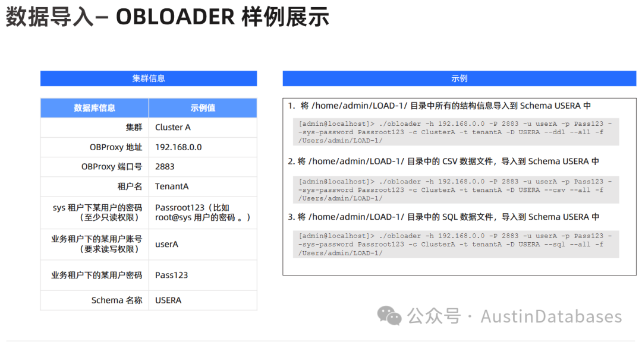Click the slide title "数据导入– OBLOADER 样例展示"
This screenshot has width=642, height=342.
pyautogui.click(x=168, y=17)
